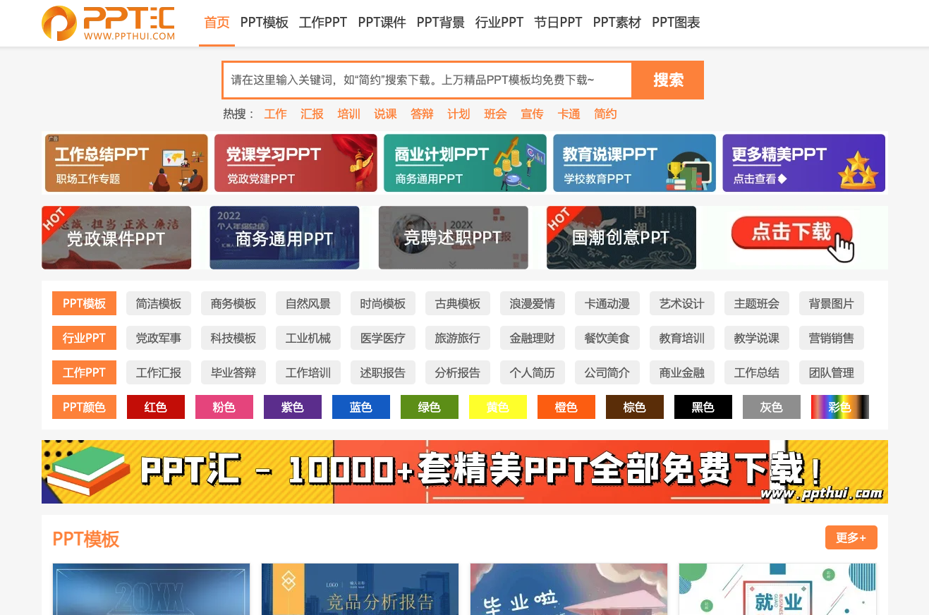Pick the 彩色 rainbow swatch
929x615 pixels.
point(840,407)
